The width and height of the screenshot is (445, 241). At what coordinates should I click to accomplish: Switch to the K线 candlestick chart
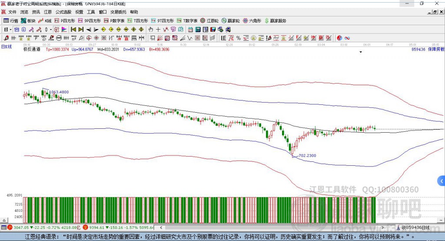click(x=45, y=21)
